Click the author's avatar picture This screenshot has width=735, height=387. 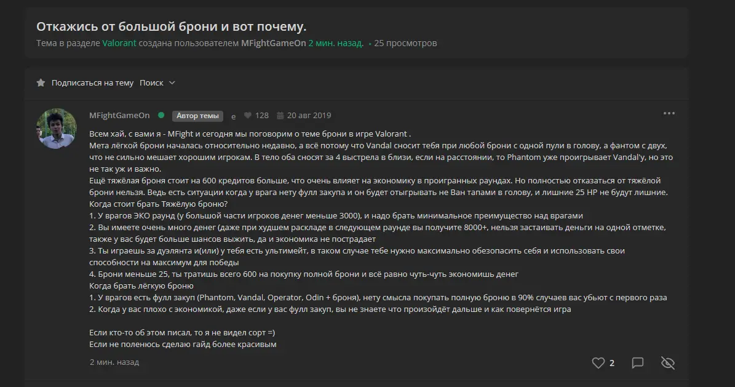pos(57,129)
